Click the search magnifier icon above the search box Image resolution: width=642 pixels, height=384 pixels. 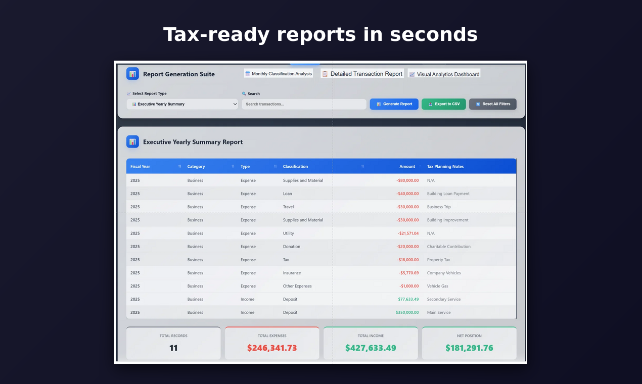(245, 93)
